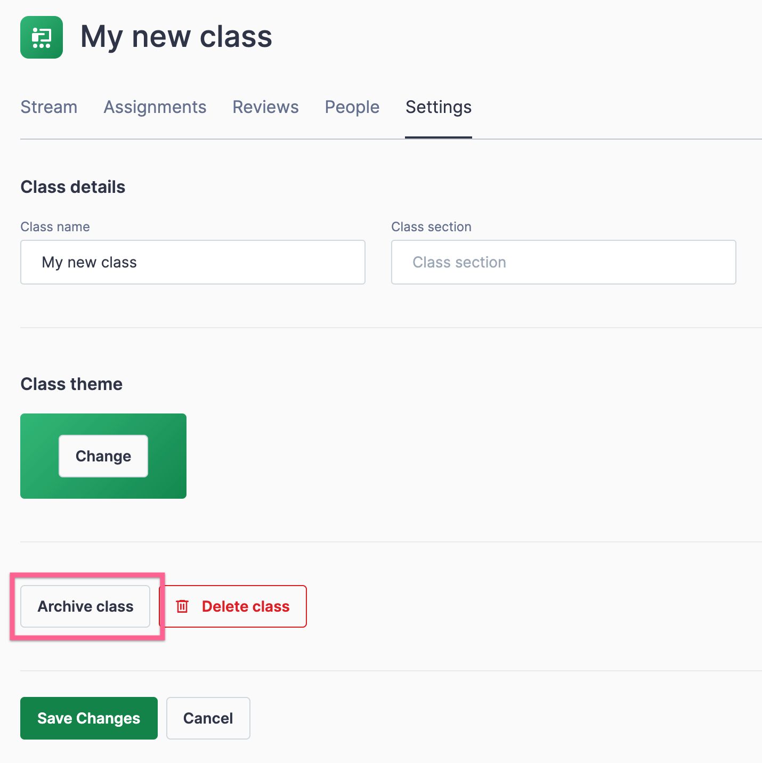Click the trash icon in Delete class
Viewport: 762px width, 763px height.
point(182,606)
